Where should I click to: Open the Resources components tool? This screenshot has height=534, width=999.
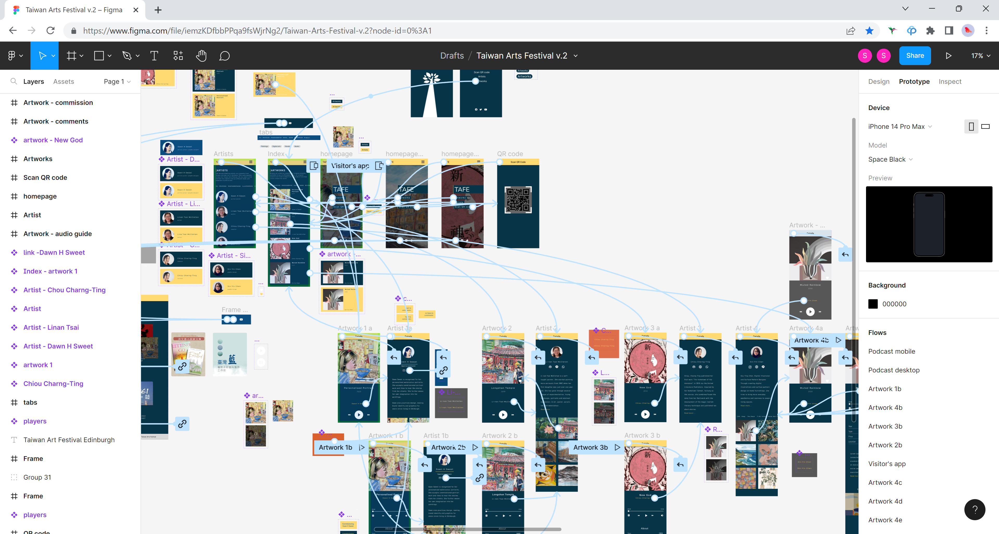coord(178,56)
